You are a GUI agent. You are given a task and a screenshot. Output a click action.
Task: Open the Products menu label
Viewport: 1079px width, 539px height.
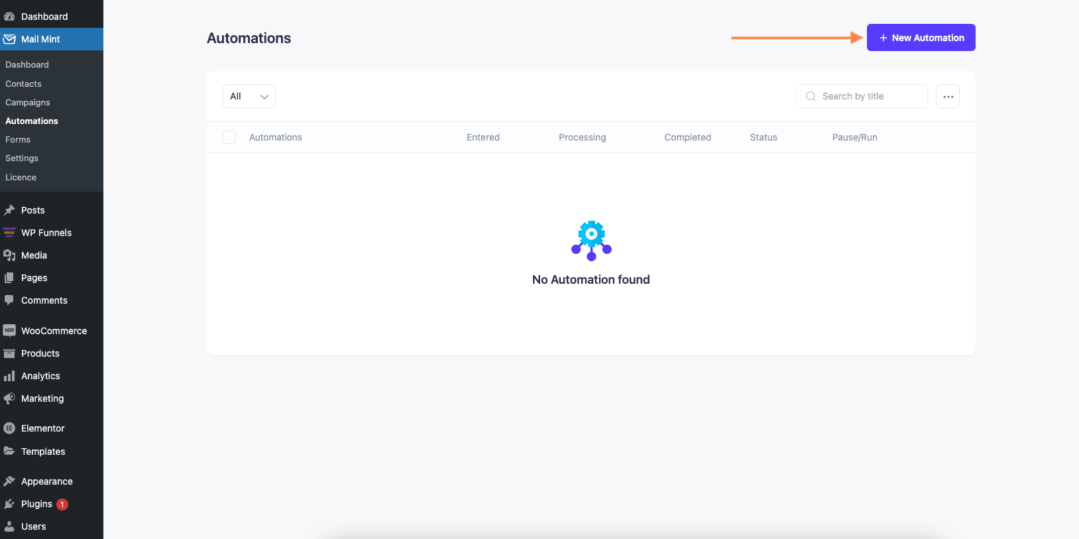[40, 353]
